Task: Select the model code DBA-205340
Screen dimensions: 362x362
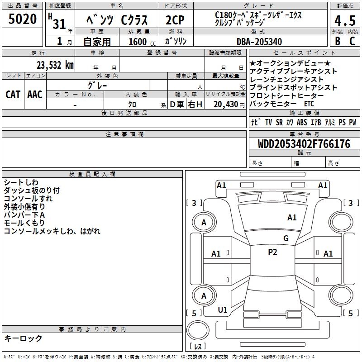Action: tap(259, 42)
